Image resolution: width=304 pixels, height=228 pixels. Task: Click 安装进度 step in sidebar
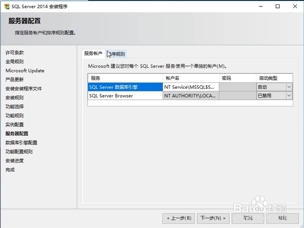14,161
